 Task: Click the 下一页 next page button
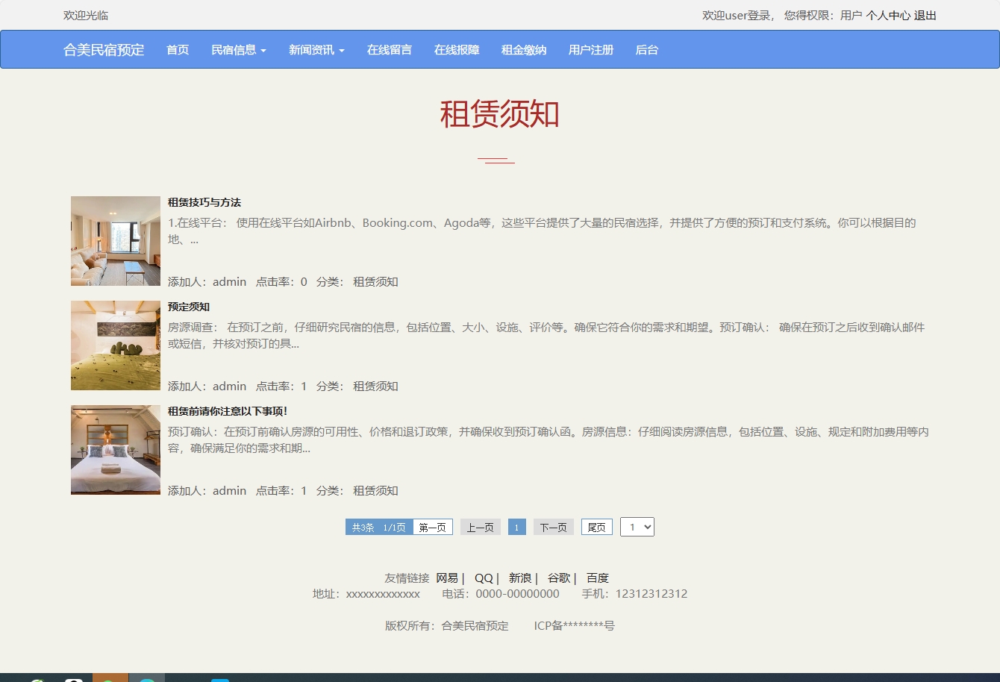[553, 527]
